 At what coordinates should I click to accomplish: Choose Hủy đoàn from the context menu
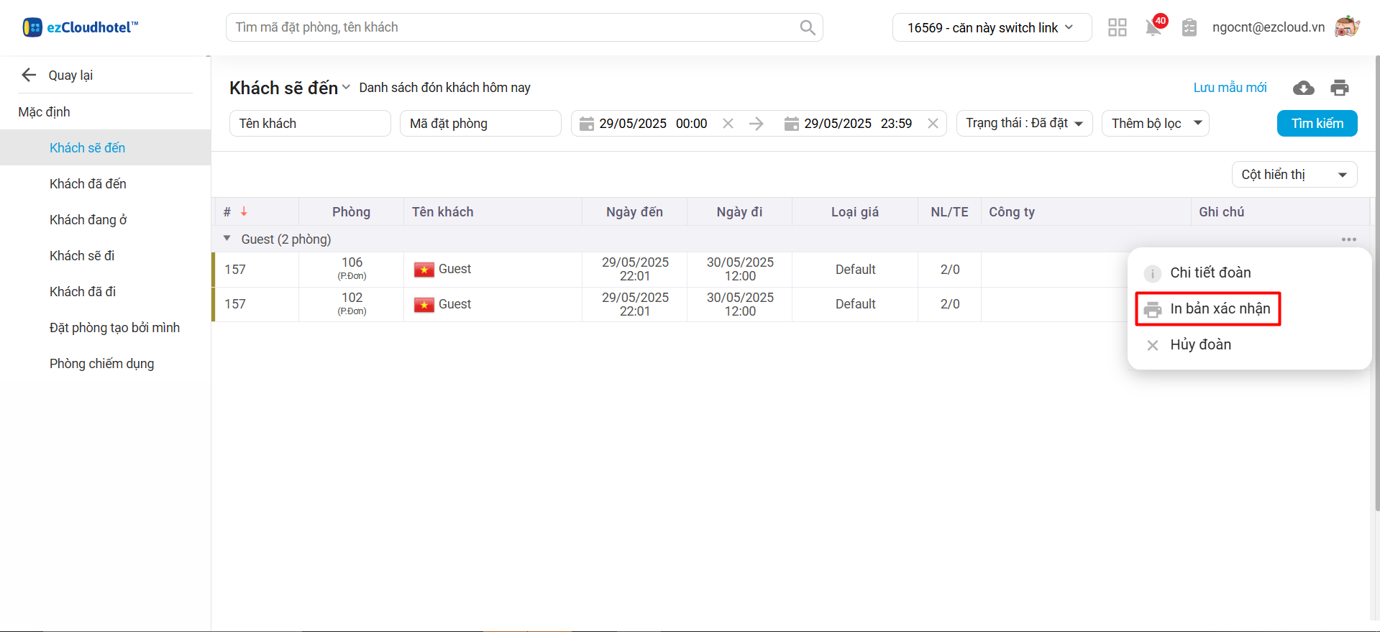coord(1200,345)
